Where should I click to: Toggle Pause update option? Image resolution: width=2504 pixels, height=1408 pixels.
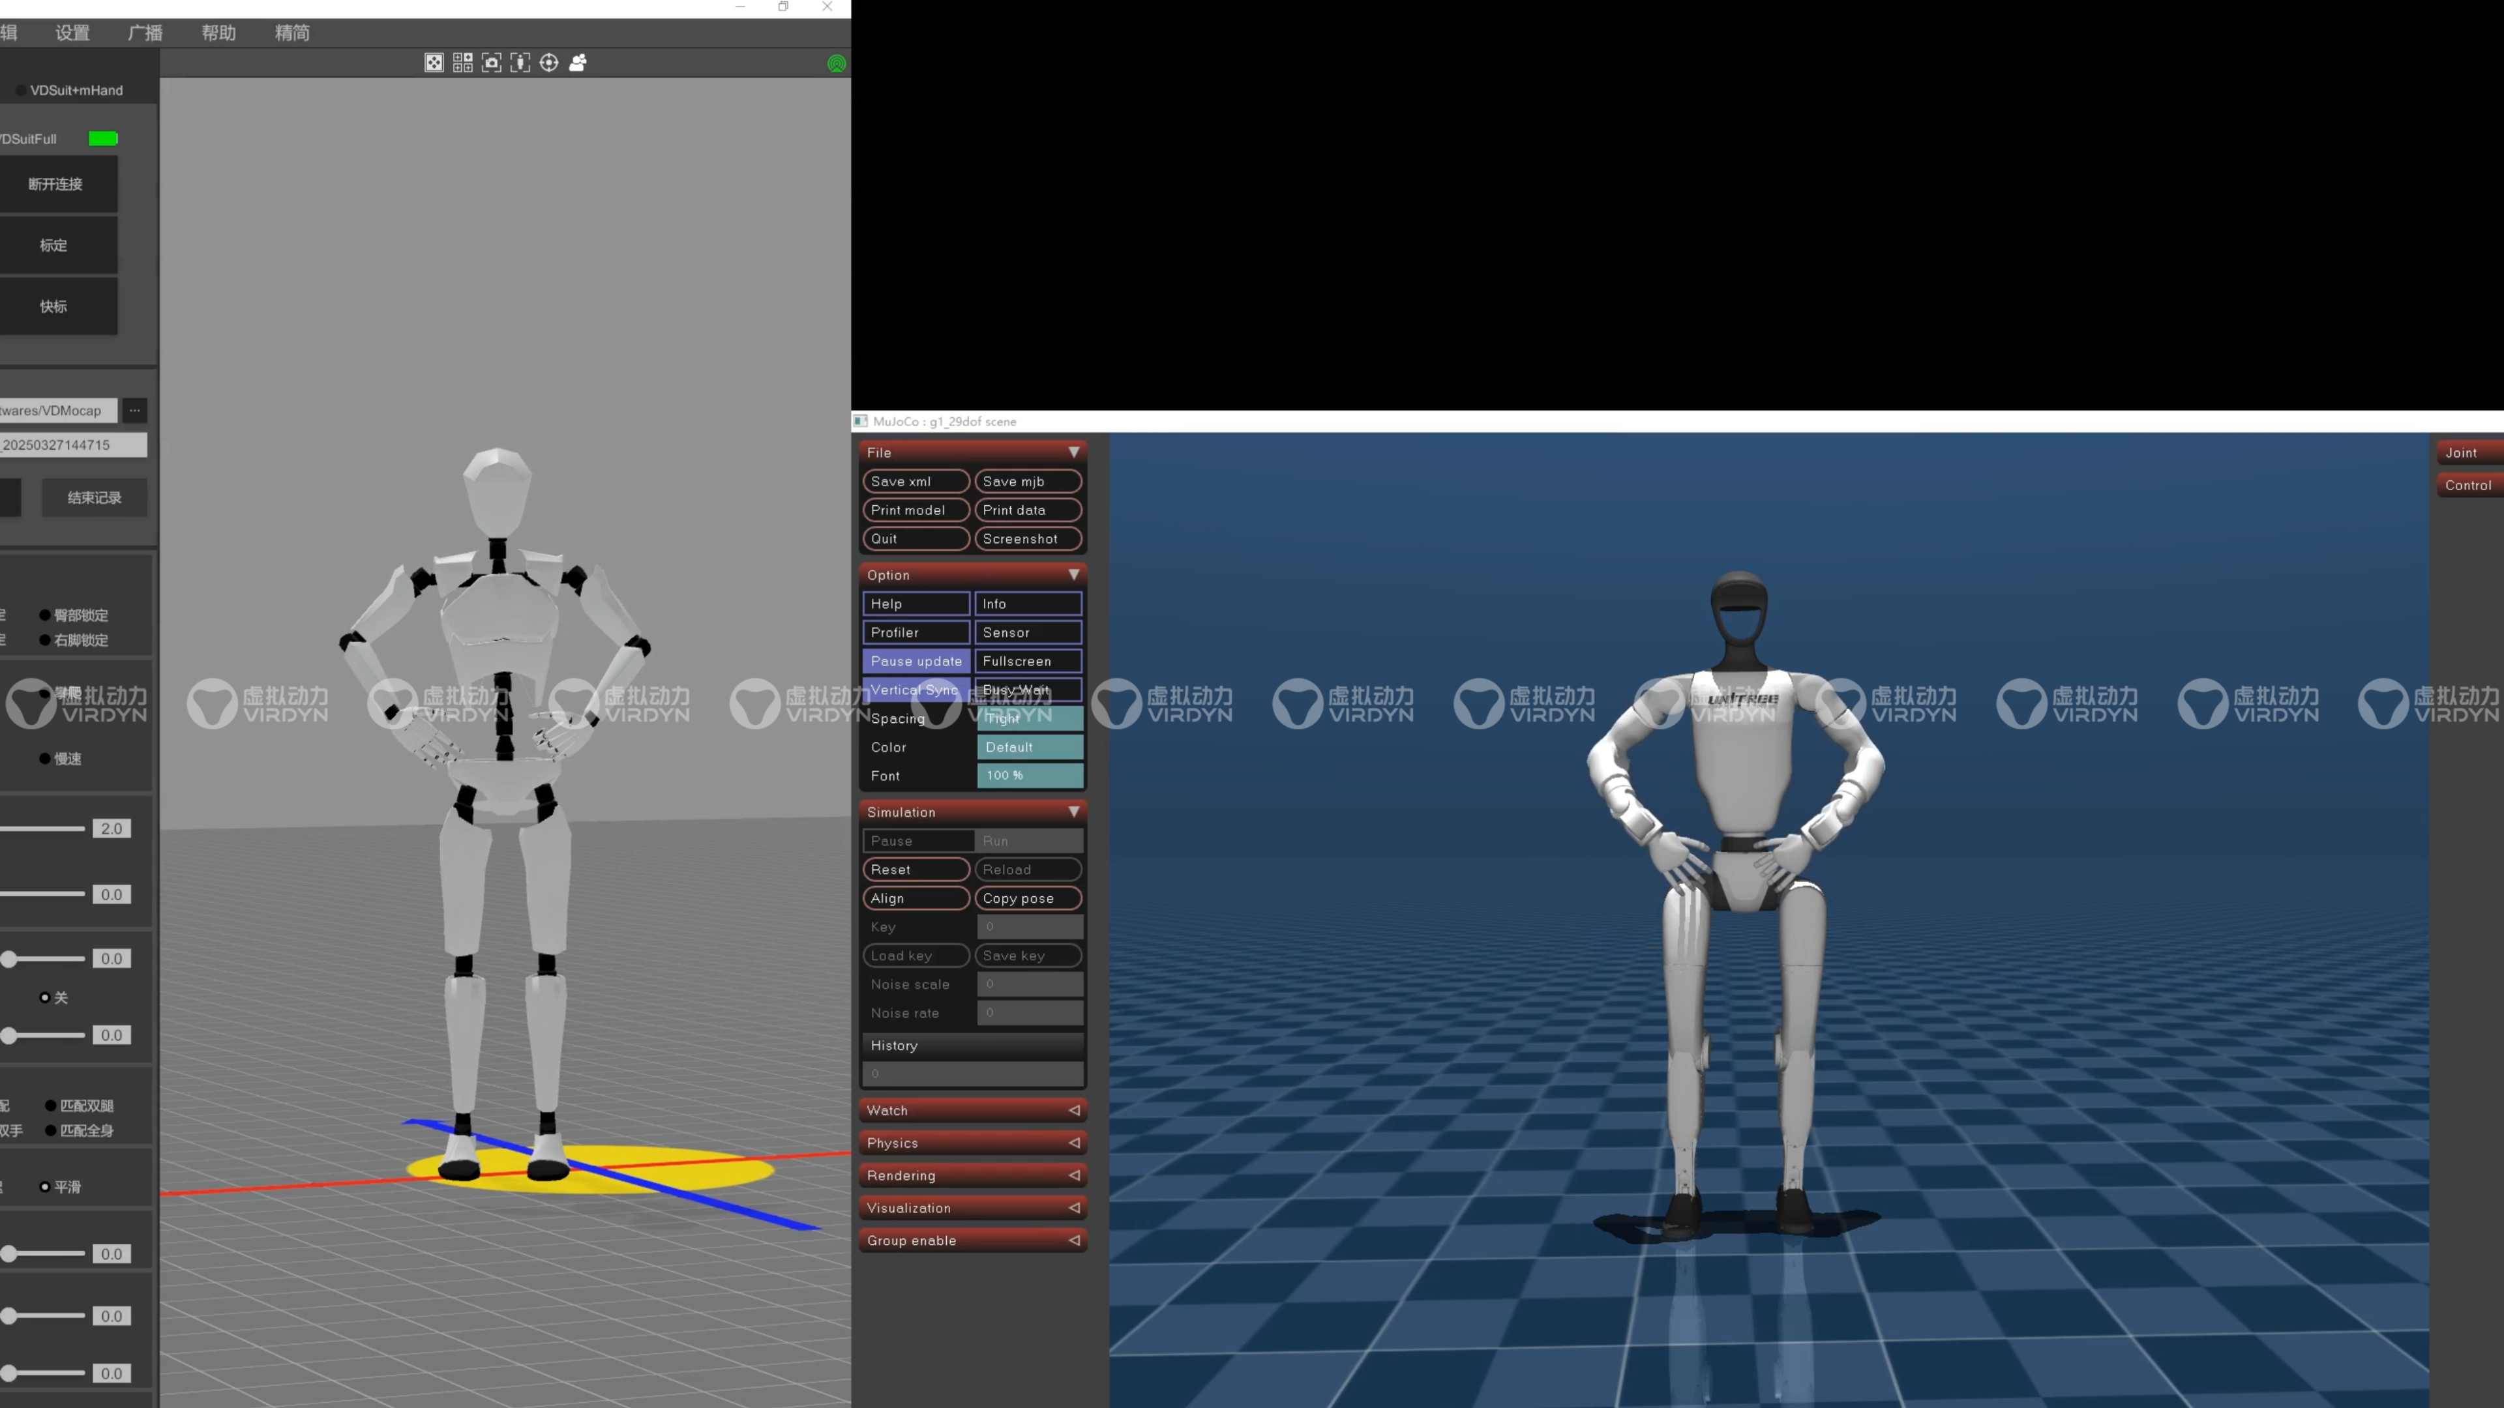[916, 661]
